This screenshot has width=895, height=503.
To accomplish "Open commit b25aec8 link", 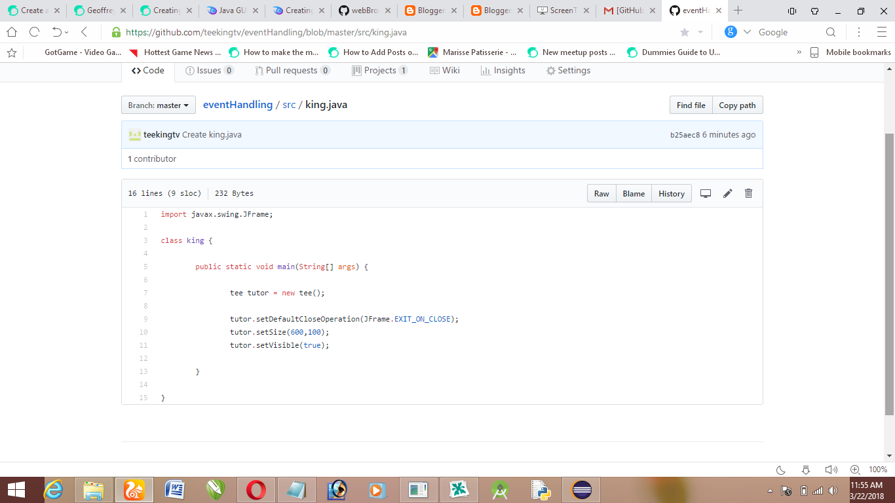I will pyautogui.click(x=685, y=135).
